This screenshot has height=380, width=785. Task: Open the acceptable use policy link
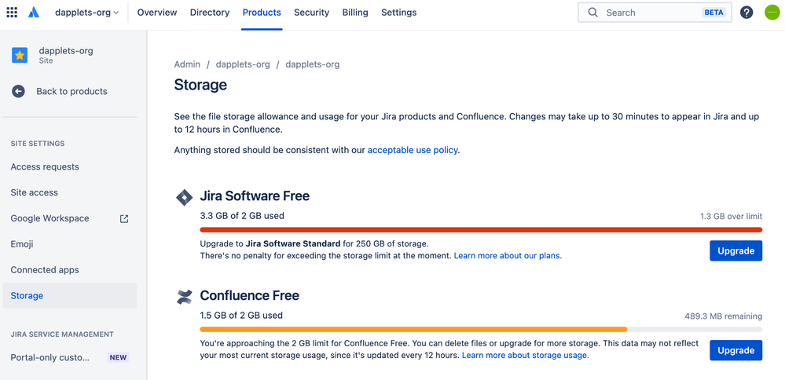[413, 150]
